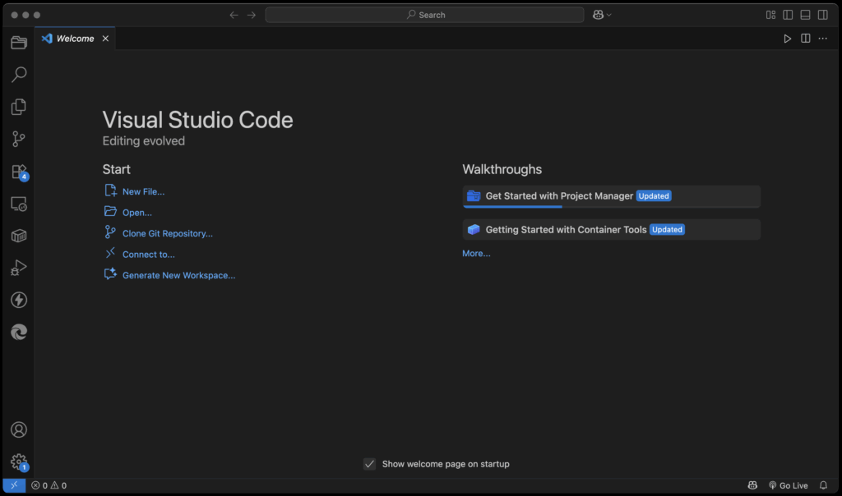Close the Welcome tab
Viewport: 842px width, 496px height.
(105, 39)
